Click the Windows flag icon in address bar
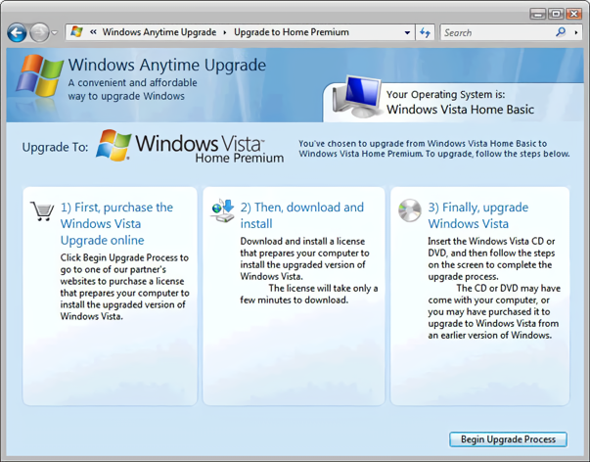 (x=76, y=32)
